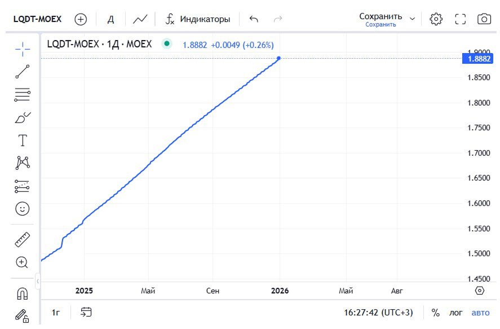The width and height of the screenshot is (500, 329).
Task: Take a chart snapshot with camera icon
Action: [484, 19]
